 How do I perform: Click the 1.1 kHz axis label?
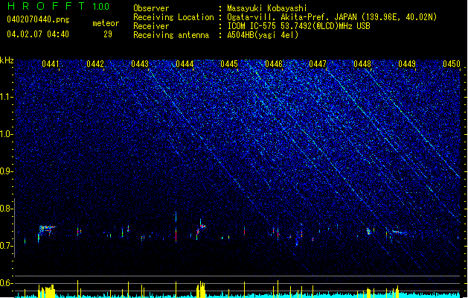pos(7,97)
